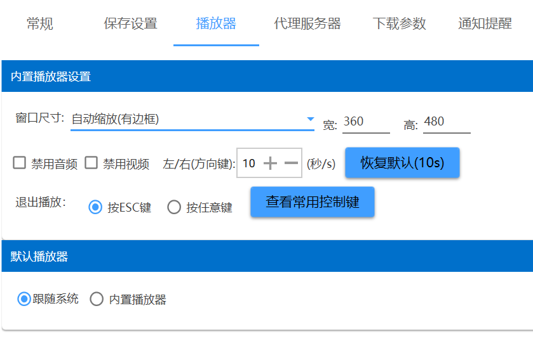This screenshot has height=339, width=533.
Task: Switch to the 通知提醒 tab
Action: (485, 23)
